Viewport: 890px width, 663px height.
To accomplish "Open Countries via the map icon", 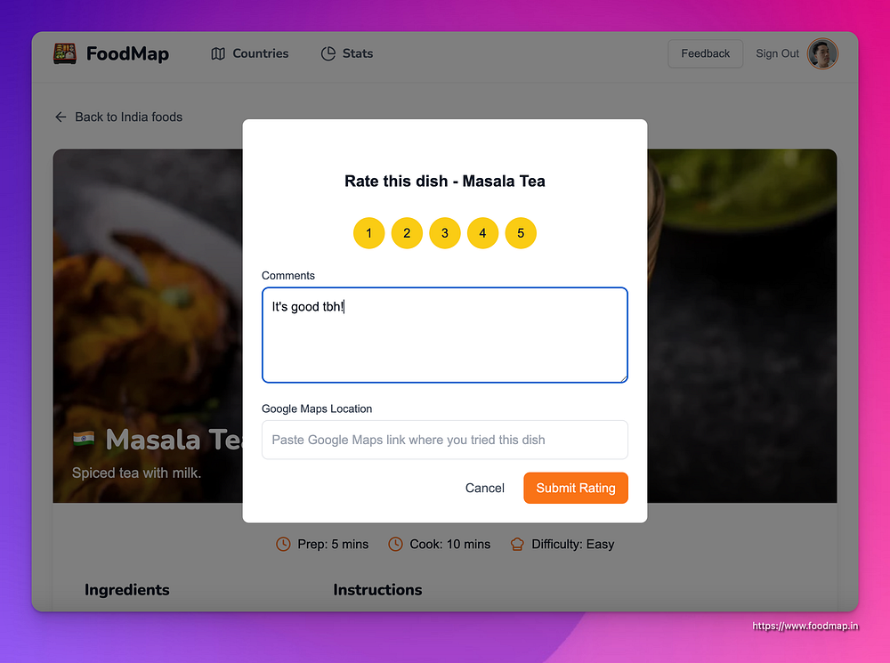I will point(218,54).
